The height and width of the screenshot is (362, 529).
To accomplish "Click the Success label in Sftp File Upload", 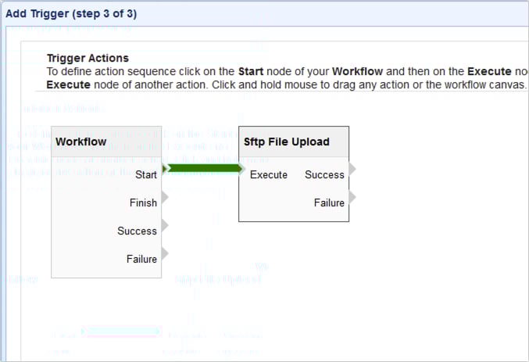I will tap(324, 175).
